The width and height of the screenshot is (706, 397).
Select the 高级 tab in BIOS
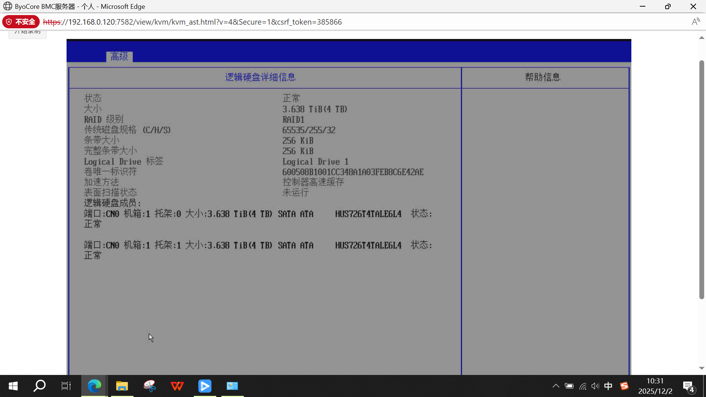(119, 56)
